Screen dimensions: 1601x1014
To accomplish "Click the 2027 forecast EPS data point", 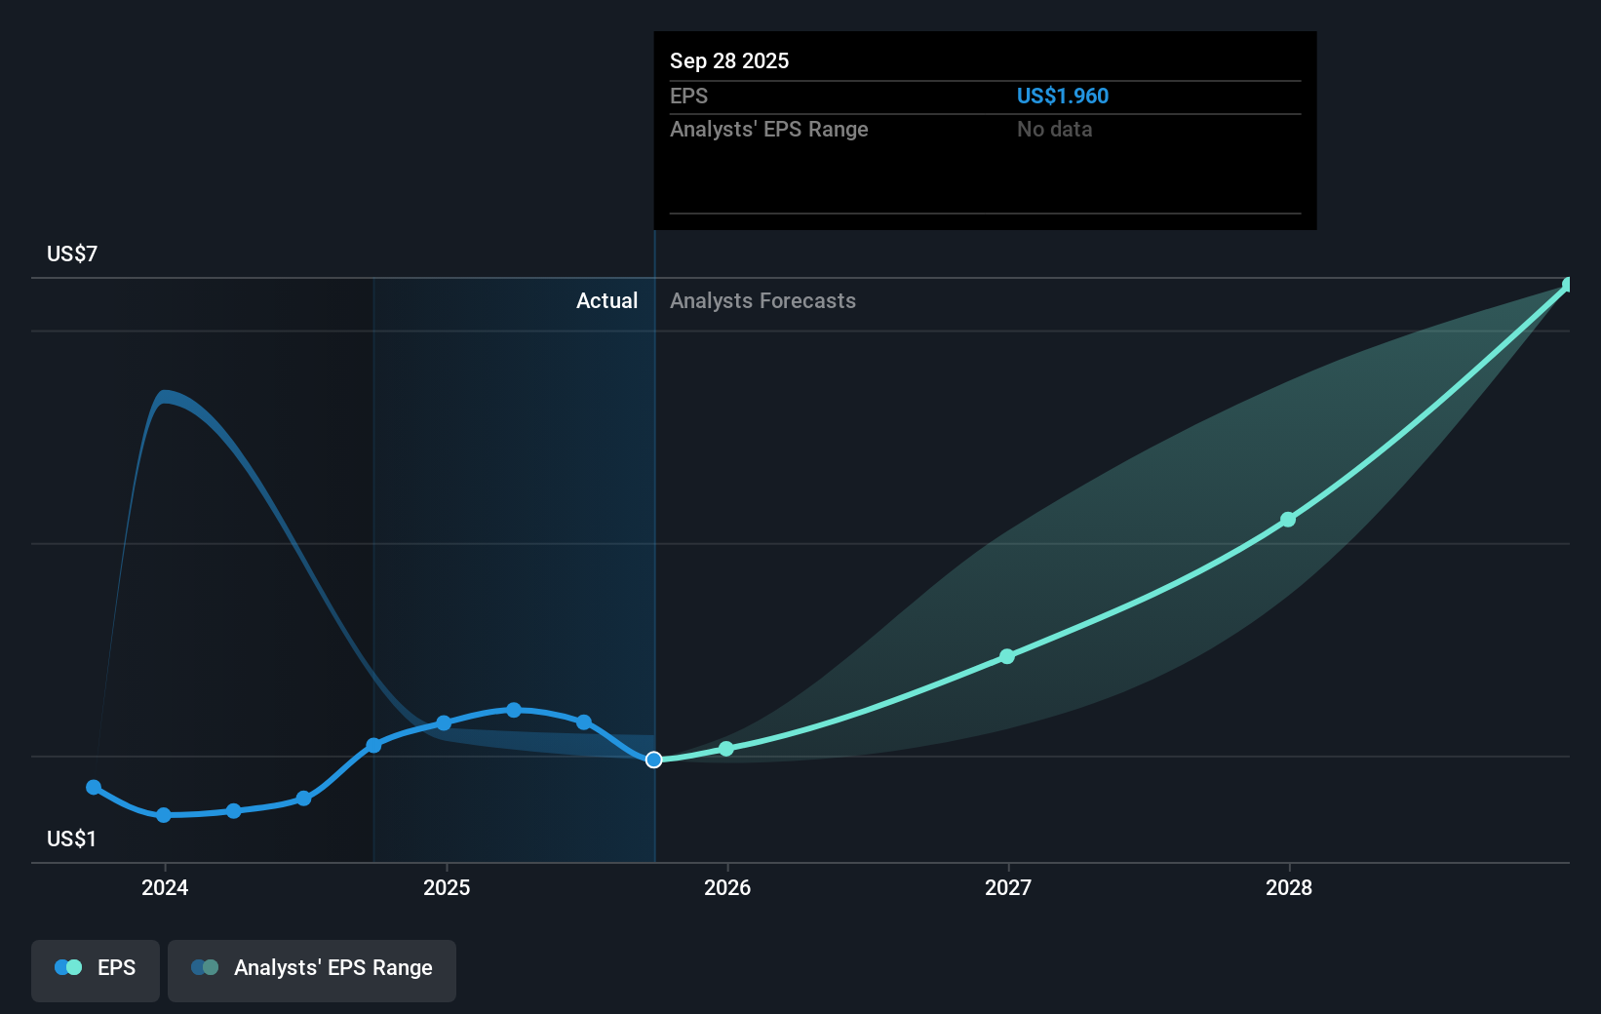I will point(1007,657).
